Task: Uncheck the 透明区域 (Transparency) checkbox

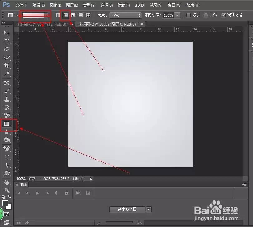Action: click(x=223, y=15)
